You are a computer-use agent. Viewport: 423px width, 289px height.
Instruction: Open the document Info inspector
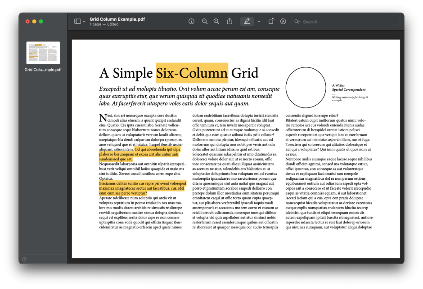point(191,21)
